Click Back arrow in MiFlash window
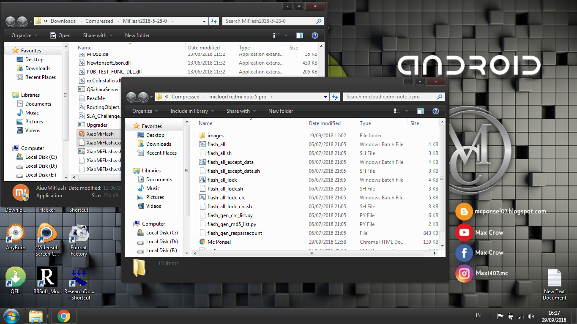Image resolution: width=577 pixels, height=324 pixels. point(11,21)
